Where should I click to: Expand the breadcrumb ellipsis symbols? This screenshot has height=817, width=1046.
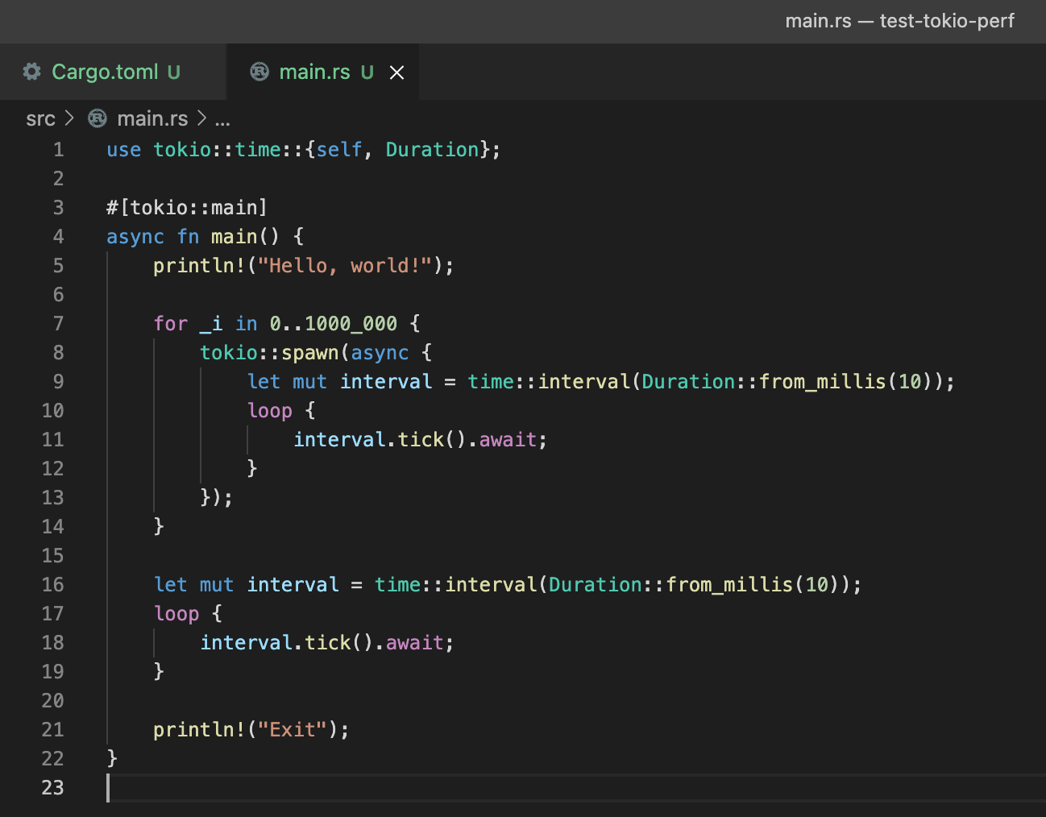point(223,120)
